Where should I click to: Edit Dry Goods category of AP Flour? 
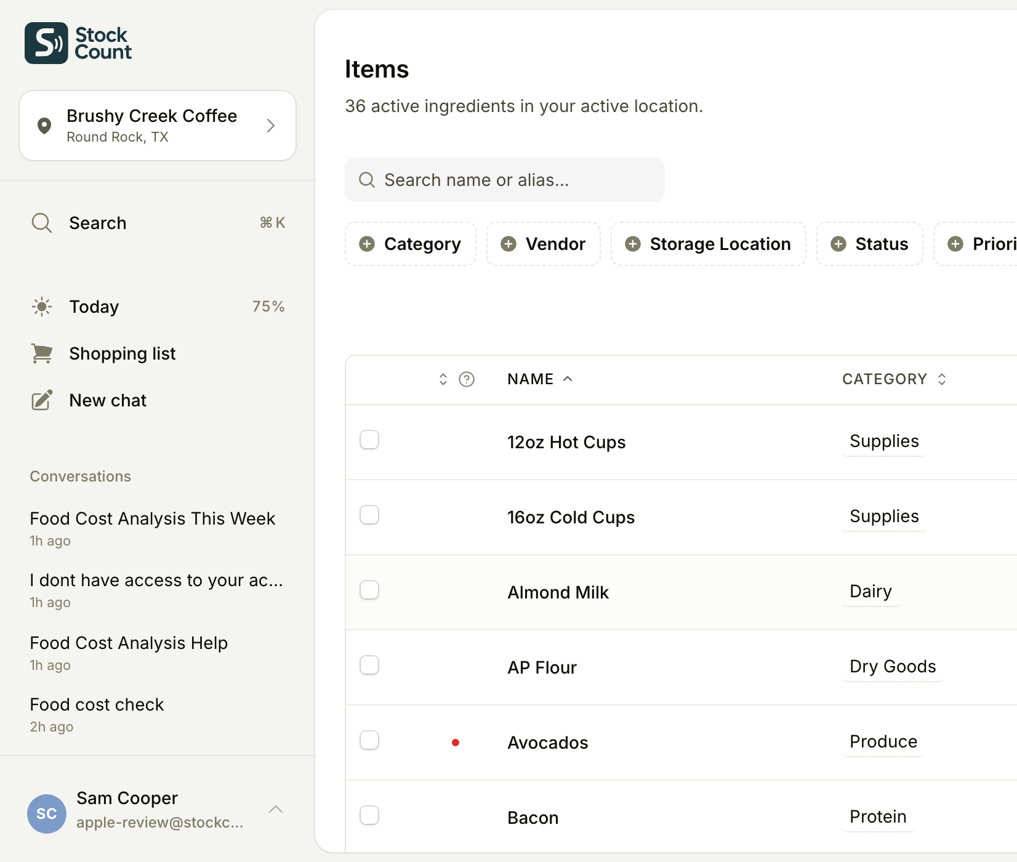click(x=893, y=667)
